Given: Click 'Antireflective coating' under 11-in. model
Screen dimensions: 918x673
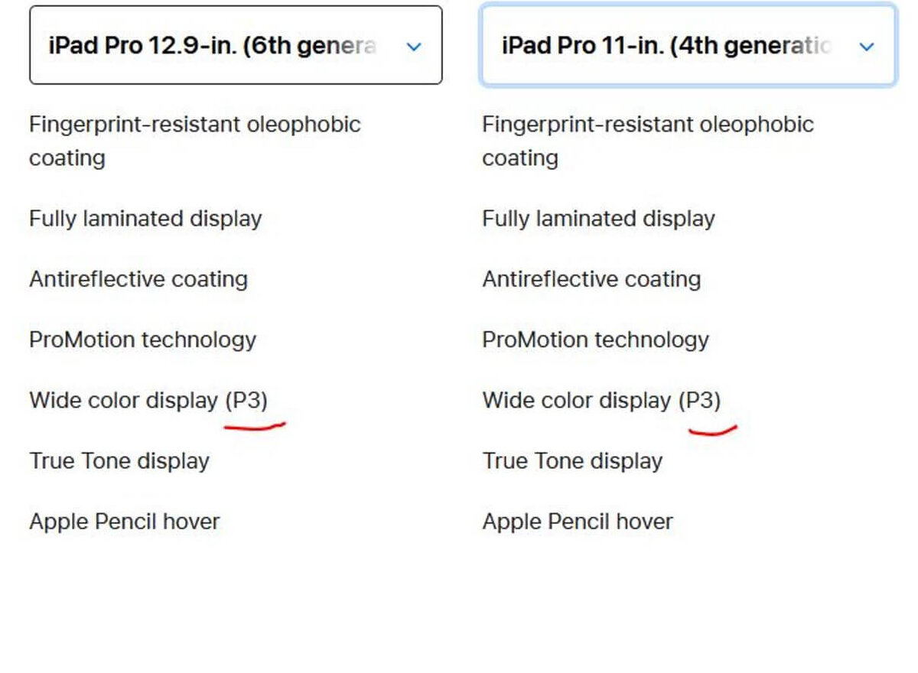Looking at the screenshot, I should pyautogui.click(x=591, y=278).
